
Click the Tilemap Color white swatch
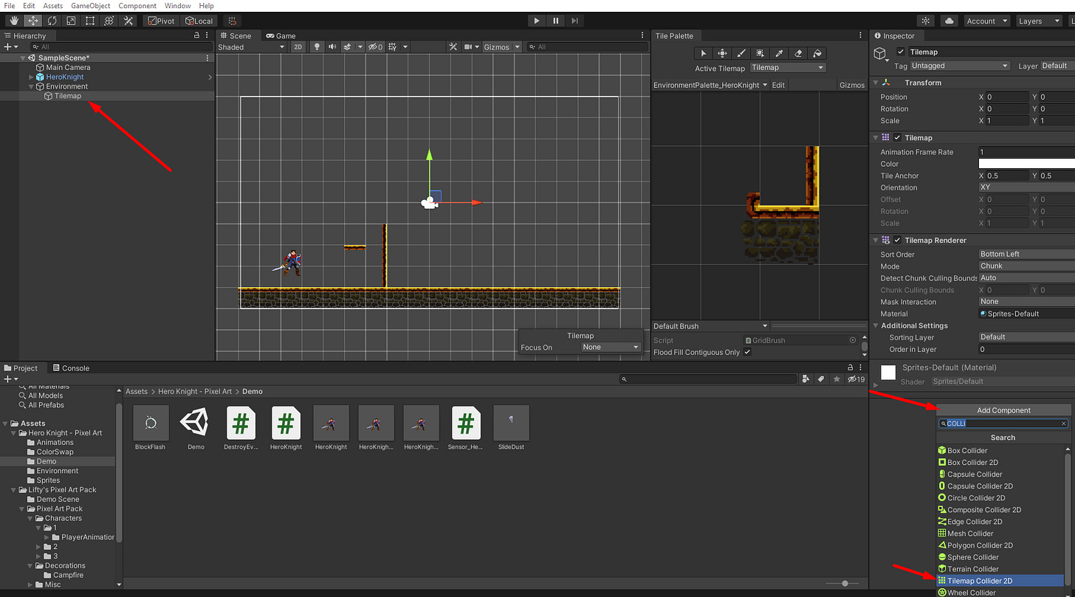click(x=1026, y=164)
